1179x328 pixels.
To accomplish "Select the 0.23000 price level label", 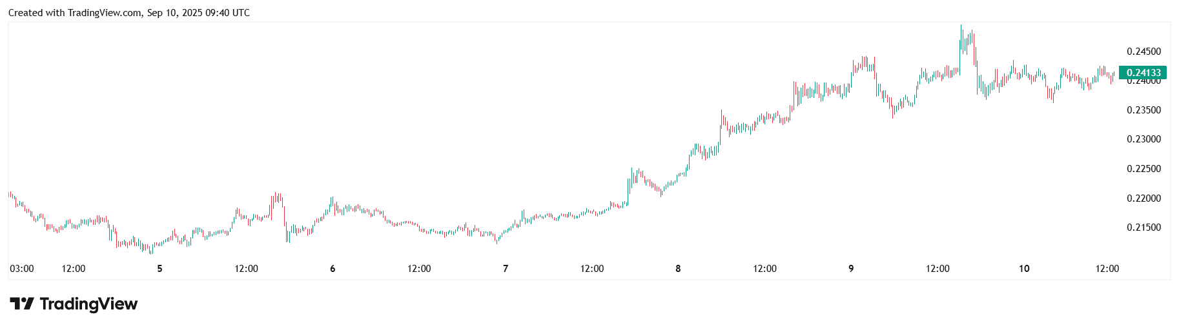I will coord(1143,139).
